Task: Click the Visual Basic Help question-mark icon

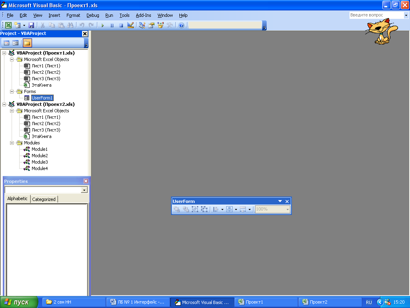Action: pos(181,25)
